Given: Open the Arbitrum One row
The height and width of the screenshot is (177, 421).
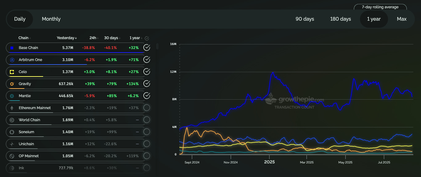Looking at the screenshot, I should tap(76, 60).
